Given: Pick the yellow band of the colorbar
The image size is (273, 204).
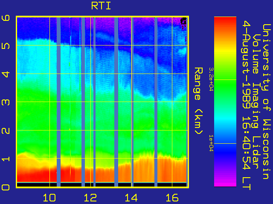Looking at the screenshot, I should [225, 50].
